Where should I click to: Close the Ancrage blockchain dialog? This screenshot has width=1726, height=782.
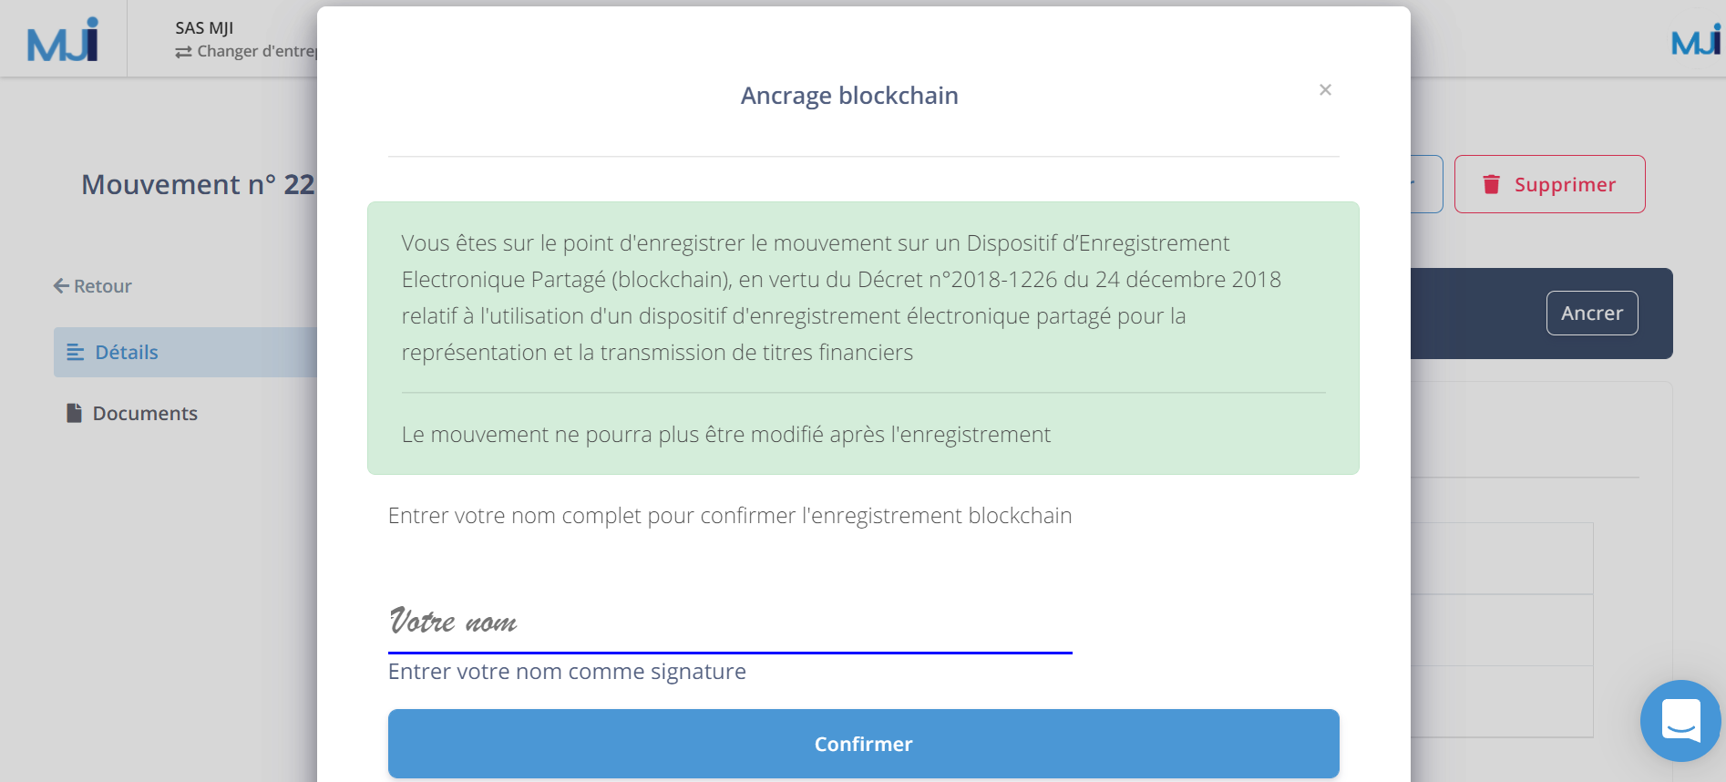1325,89
